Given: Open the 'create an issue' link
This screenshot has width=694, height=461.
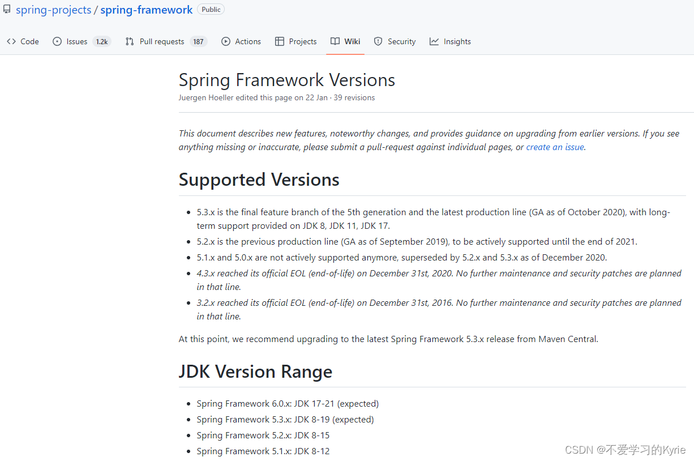Looking at the screenshot, I should [555, 147].
